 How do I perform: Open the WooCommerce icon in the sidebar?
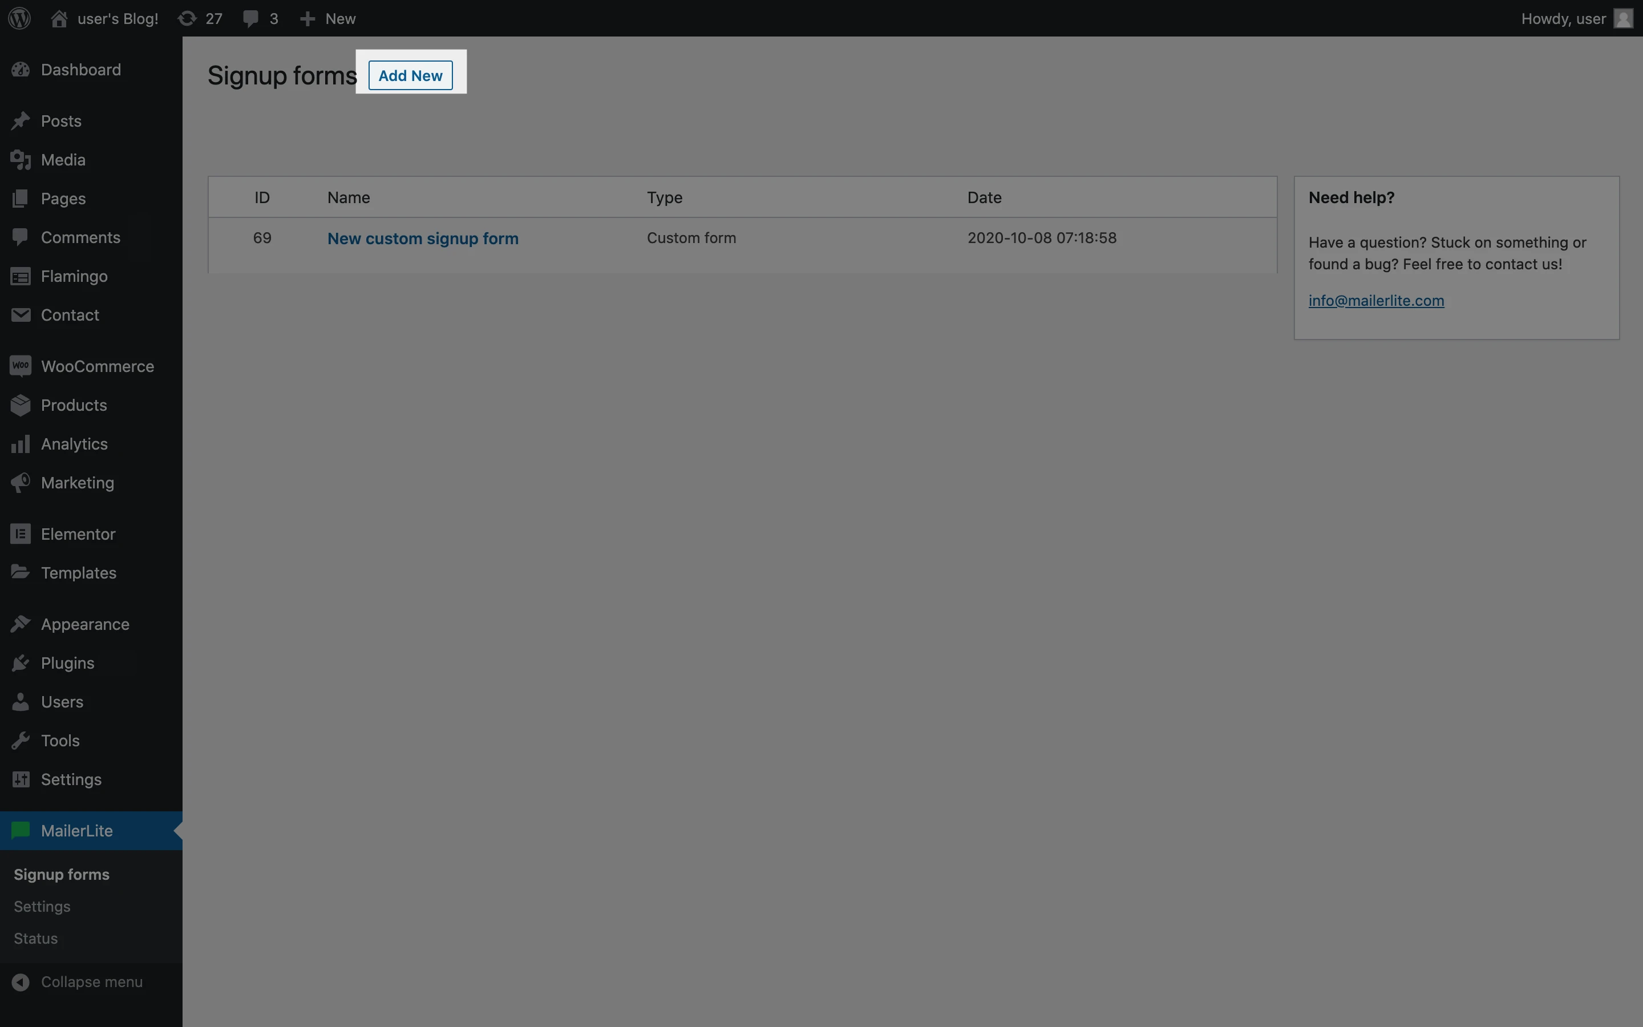[x=21, y=366]
